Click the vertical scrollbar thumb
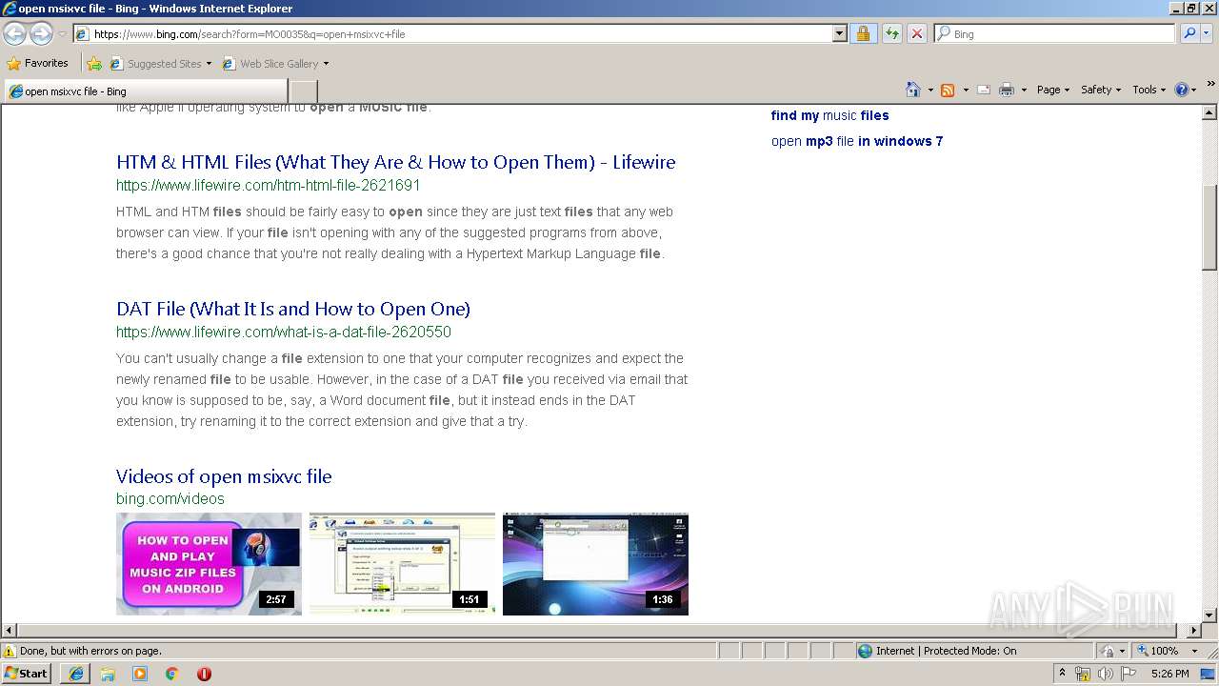Image resolution: width=1219 pixels, height=686 pixels. tap(1209, 228)
